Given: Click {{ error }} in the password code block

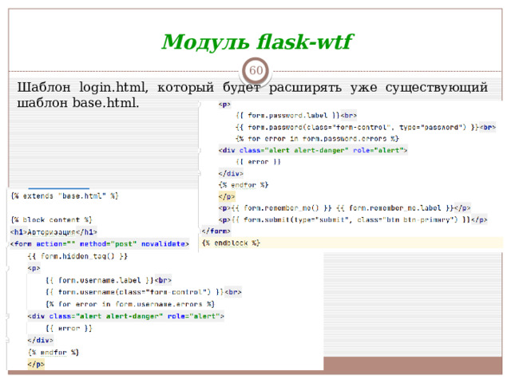Looking at the screenshot, I should [258, 162].
